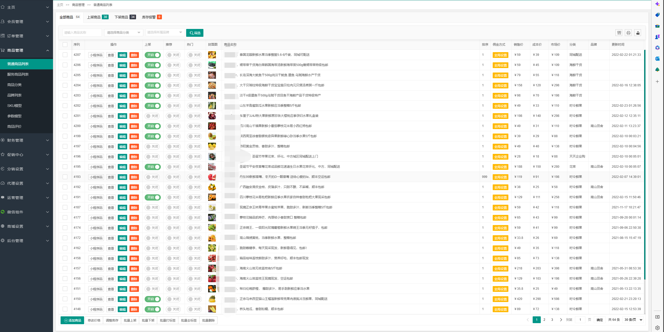664x332 pixels.
Task: Open cover thumbnail of product 4150 durian
Action: (212, 299)
